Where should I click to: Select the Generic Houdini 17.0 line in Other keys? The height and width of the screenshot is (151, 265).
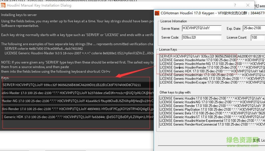(212, 98)
